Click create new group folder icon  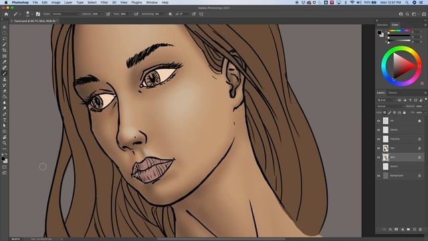coord(409,229)
